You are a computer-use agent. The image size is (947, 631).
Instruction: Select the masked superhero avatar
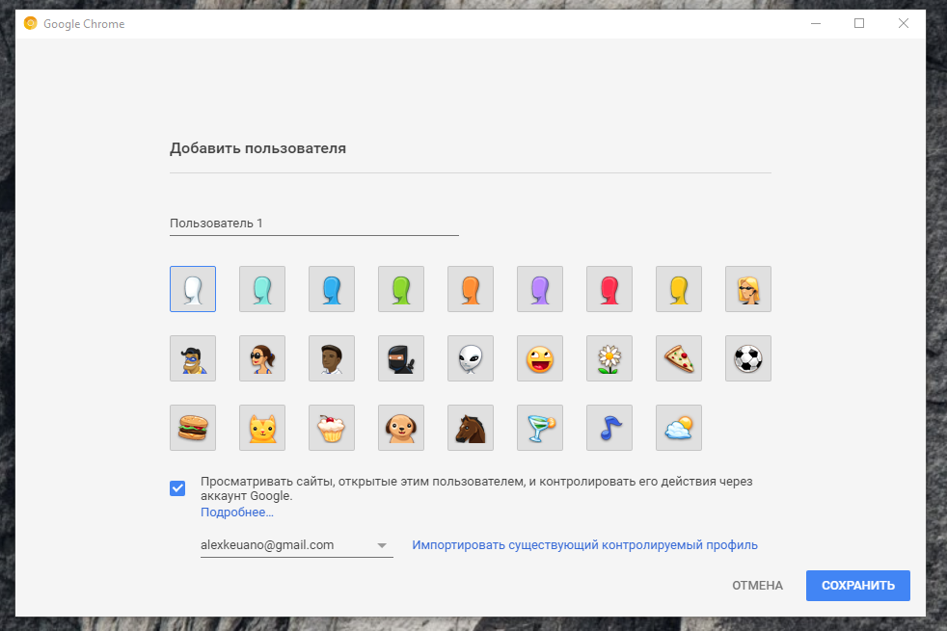pos(193,358)
